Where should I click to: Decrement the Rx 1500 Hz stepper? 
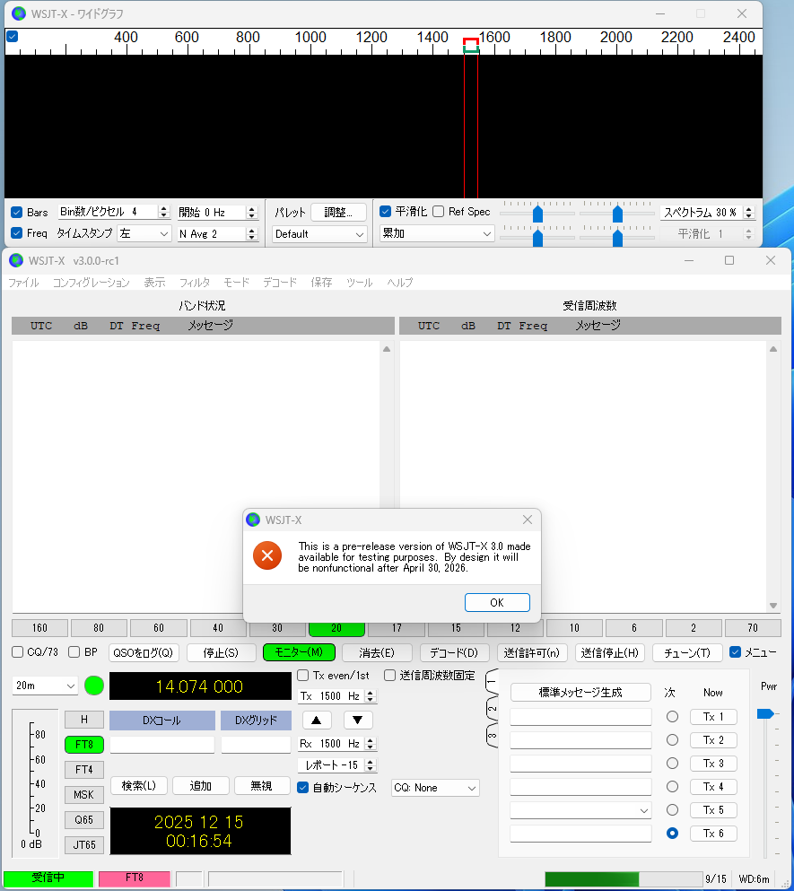point(371,747)
